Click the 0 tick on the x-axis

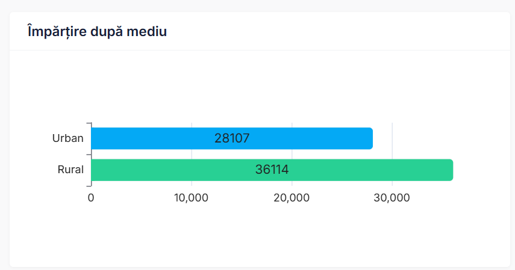point(91,197)
